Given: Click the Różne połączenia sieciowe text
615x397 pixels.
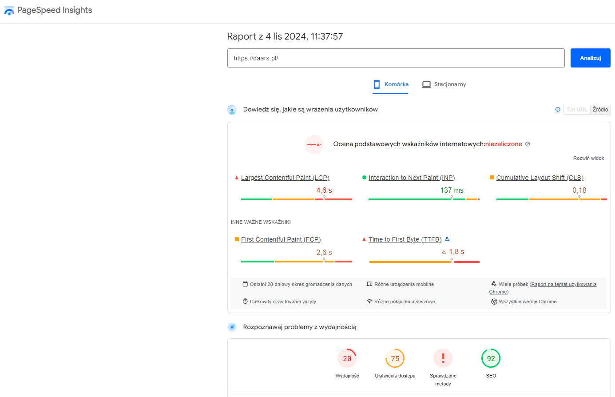Looking at the screenshot, I should (405, 302).
